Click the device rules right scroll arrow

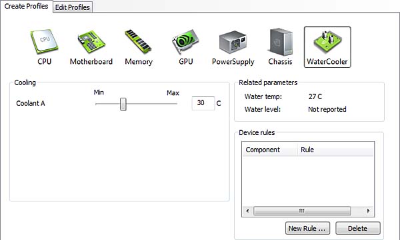(x=368, y=211)
